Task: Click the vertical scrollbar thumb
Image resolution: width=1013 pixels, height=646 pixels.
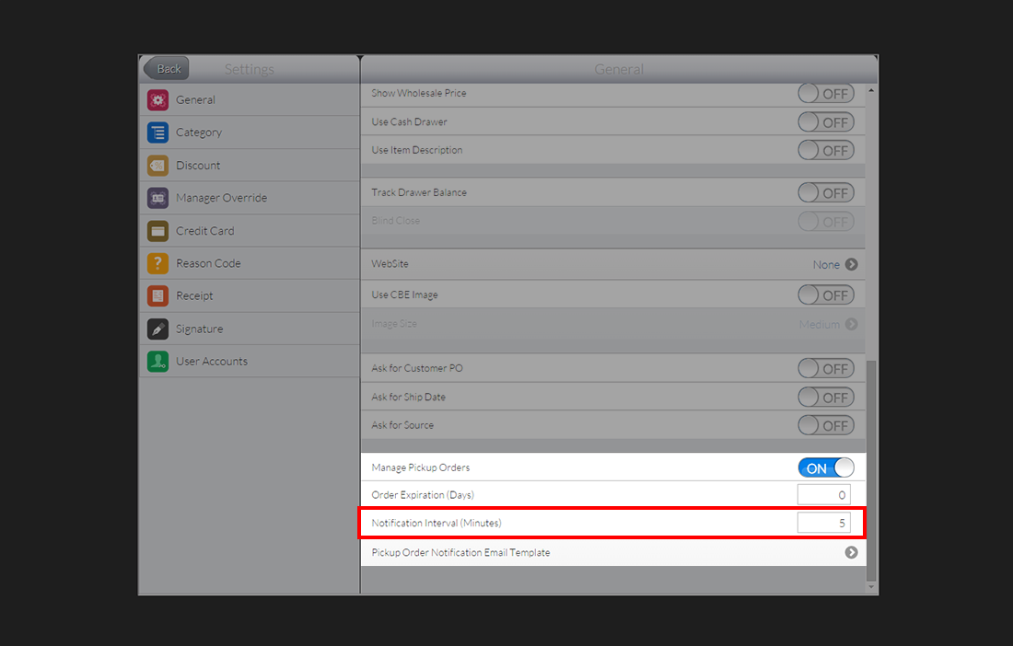Action: click(871, 470)
